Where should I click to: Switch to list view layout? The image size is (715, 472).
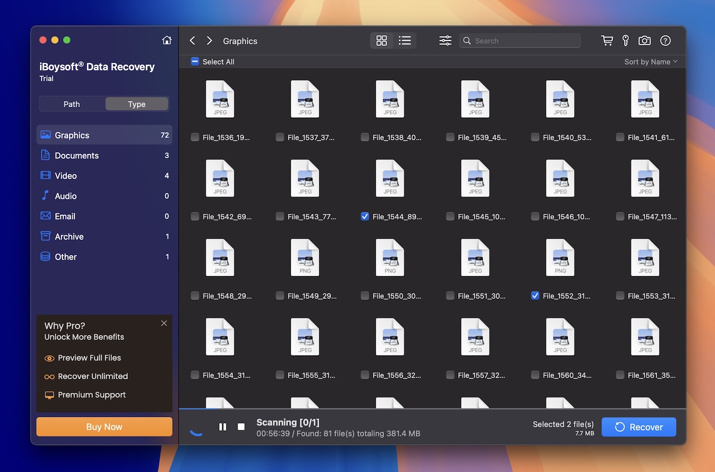[405, 40]
